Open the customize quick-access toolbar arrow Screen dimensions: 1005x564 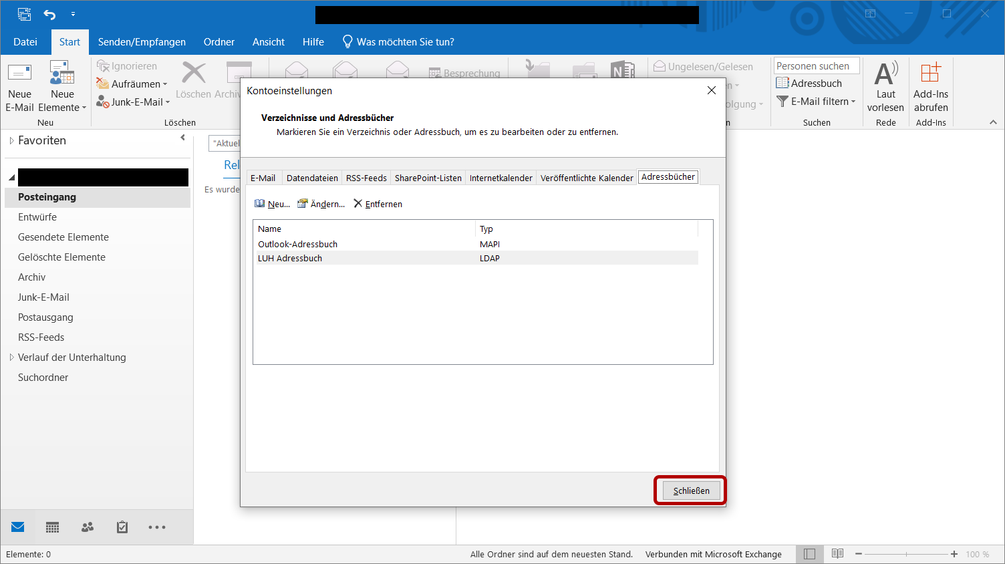click(73, 14)
